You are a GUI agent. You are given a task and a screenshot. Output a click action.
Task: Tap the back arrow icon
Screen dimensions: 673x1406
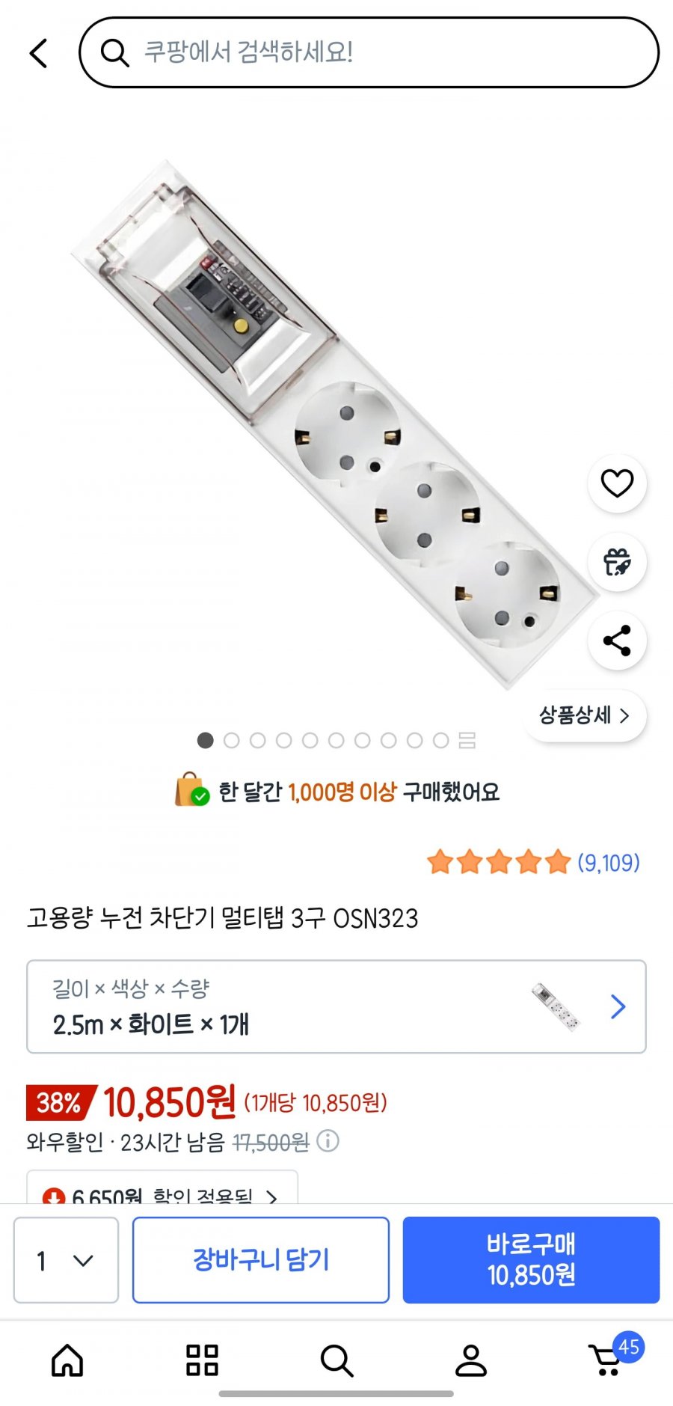pyautogui.click(x=39, y=53)
